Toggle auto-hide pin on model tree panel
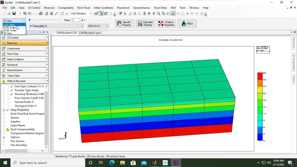 (44, 32)
